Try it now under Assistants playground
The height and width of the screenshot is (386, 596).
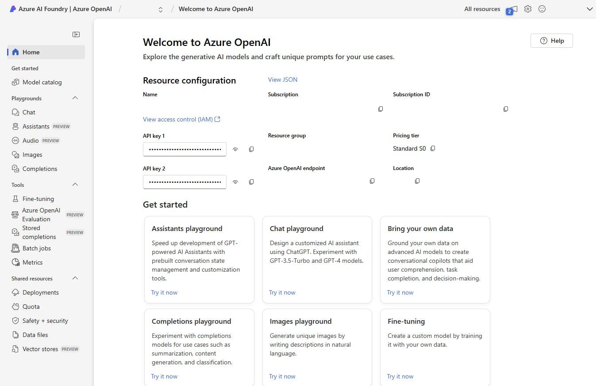tap(164, 292)
